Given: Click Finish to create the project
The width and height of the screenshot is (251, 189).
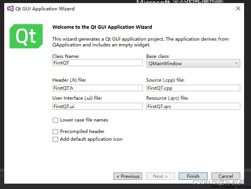Looking at the screenshot, I should click(x=193, y=176).
